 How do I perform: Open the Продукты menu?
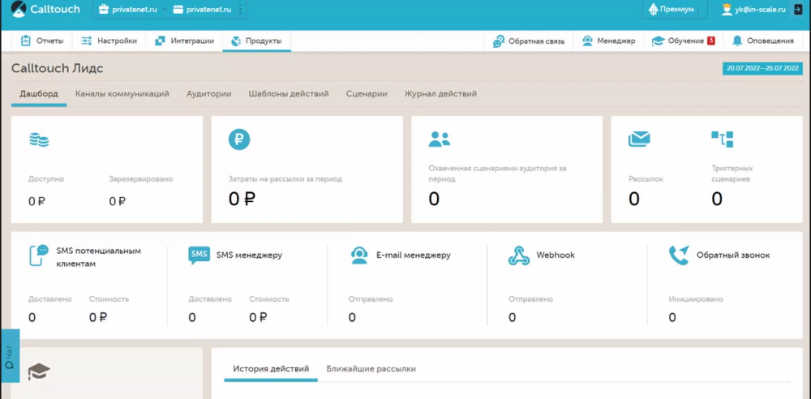coord(256,41)
